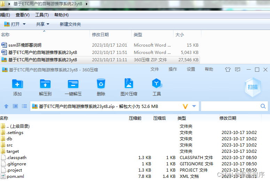Click 新建文件夹 in Explorer toolbar

point(70,24)
